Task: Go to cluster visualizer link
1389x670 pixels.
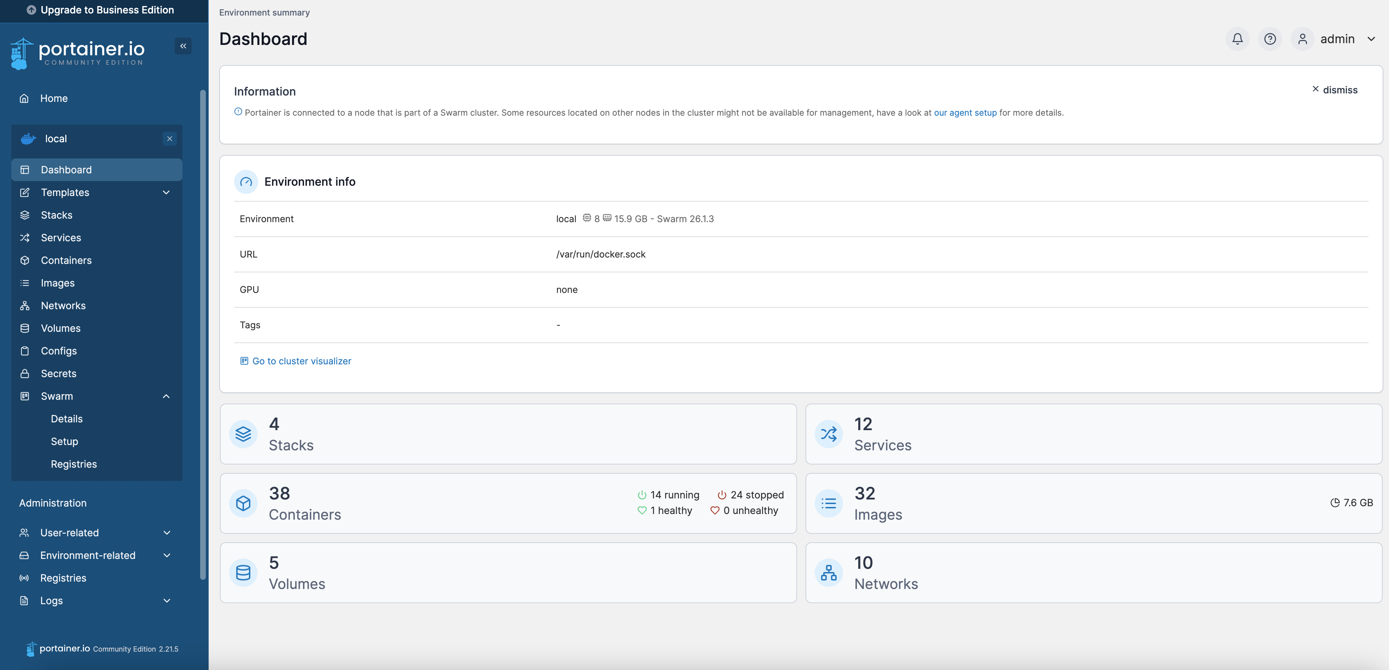Action: tap(301, 361)
